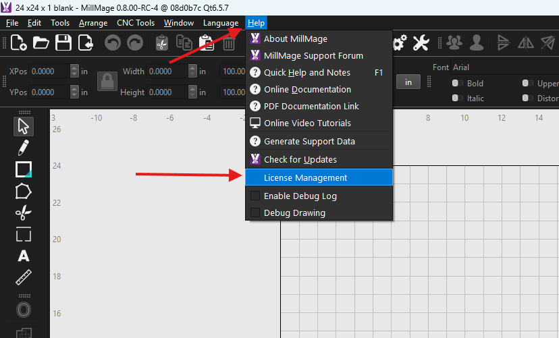The width and height of the screenshot is (559, 338).
Task: Click the Height spinner arrows
Action: (x=192, y=92)
